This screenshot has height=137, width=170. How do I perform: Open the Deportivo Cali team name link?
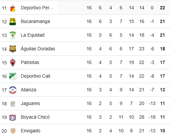pyautogui.click(x=35, y=76)
